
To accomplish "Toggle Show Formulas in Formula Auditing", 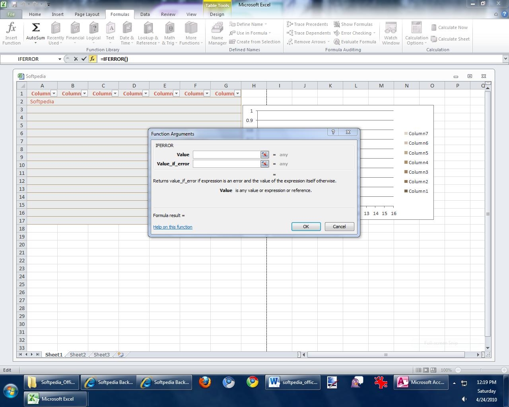I will [353, 24].
